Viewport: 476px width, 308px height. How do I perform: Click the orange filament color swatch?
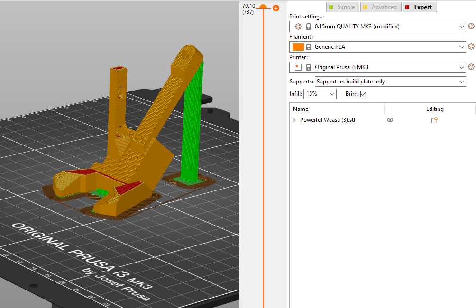[298, 47]
